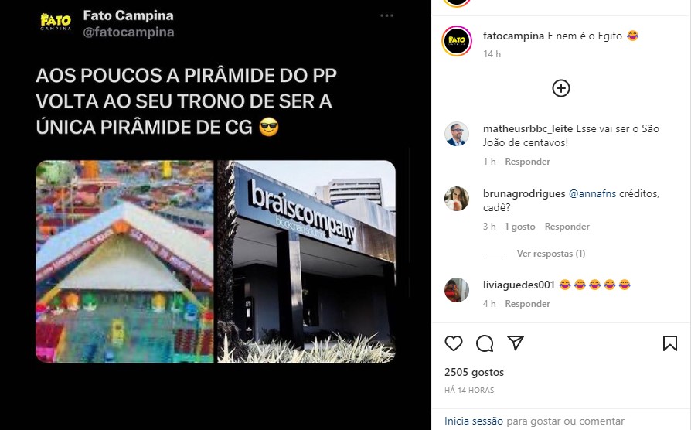Click Responder under brunagrodrigues' comment
The image size is (691, 430).
click(567, 227)
